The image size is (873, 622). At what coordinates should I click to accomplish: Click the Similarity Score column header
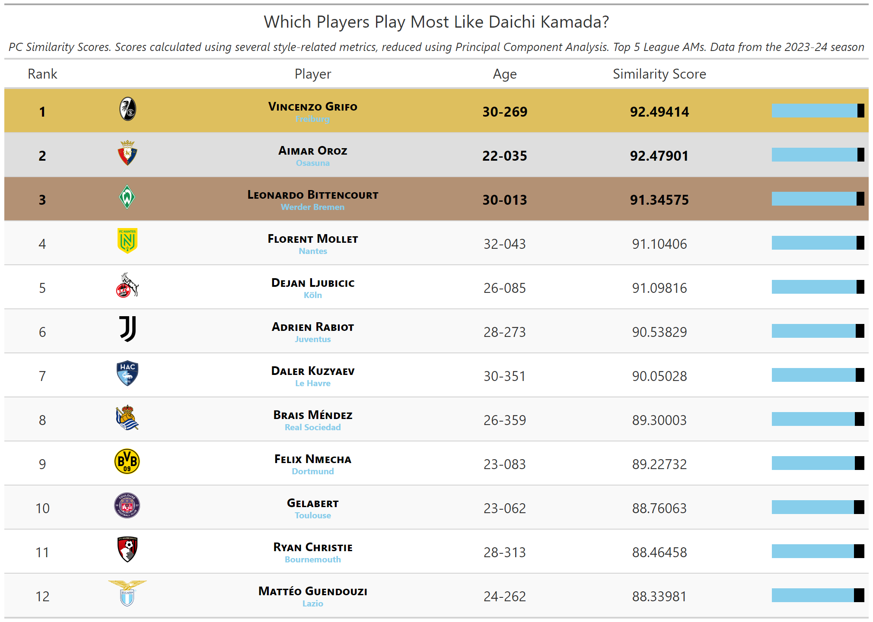coord(660,74)
